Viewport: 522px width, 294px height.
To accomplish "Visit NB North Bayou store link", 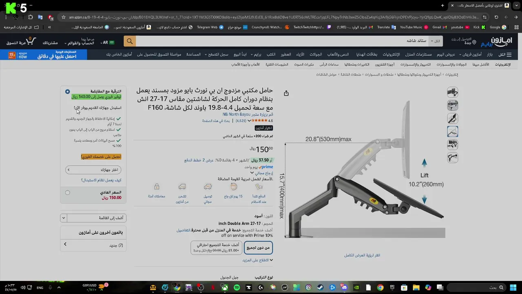I will pos(248,114).
